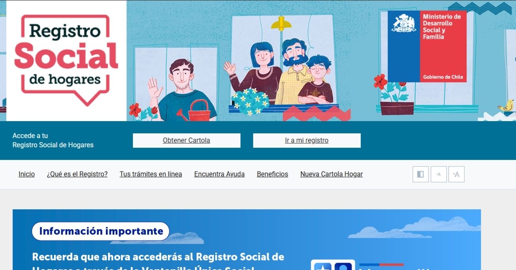Click the Recuerda que ahora accederás heading
The width and height of the screenshot is (516, 270).
click(158, 262)
